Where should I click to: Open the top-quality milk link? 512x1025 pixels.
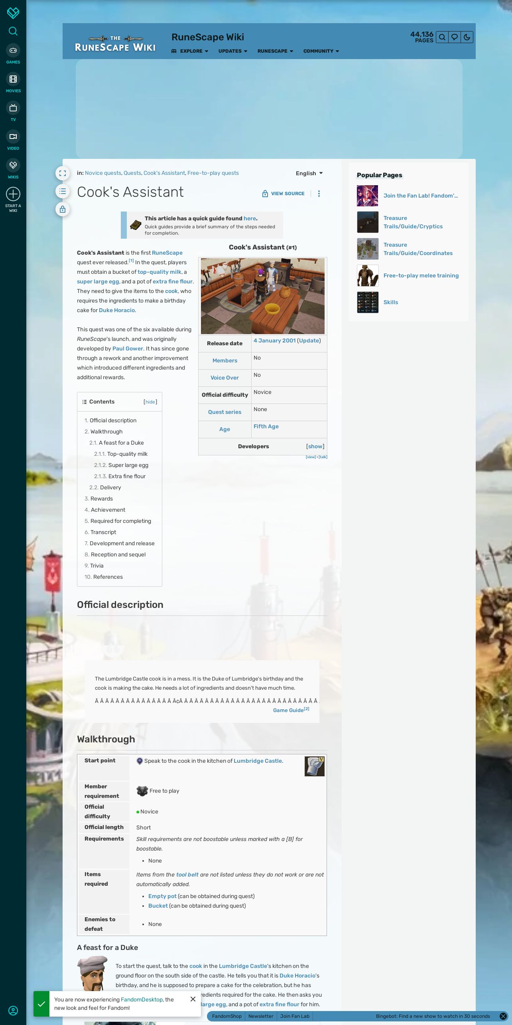[160, 272]
